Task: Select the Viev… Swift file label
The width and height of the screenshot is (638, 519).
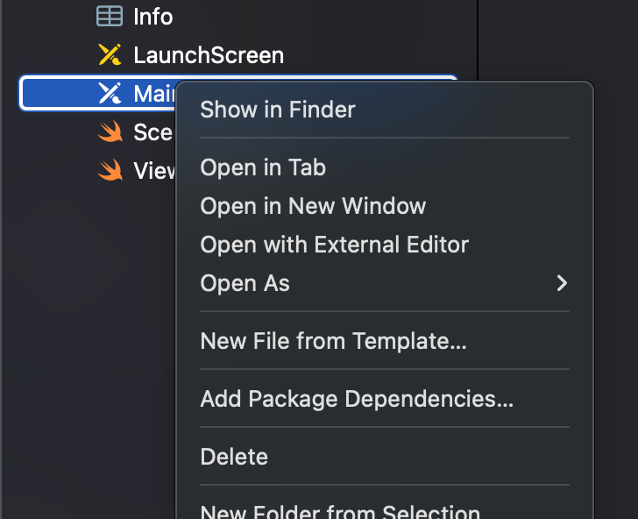Action: click(154, 170)
